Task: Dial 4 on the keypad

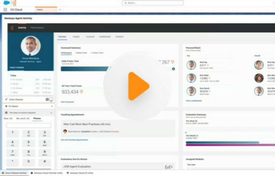Action: tap(13, 143)
